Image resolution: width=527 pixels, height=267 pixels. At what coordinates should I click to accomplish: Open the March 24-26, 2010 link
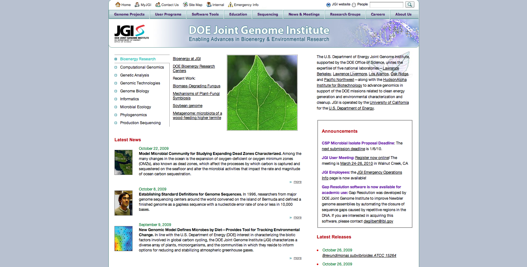(356, 164)
